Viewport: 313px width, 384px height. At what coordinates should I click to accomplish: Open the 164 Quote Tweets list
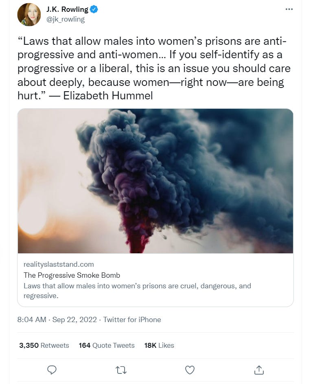coord(107,345)
